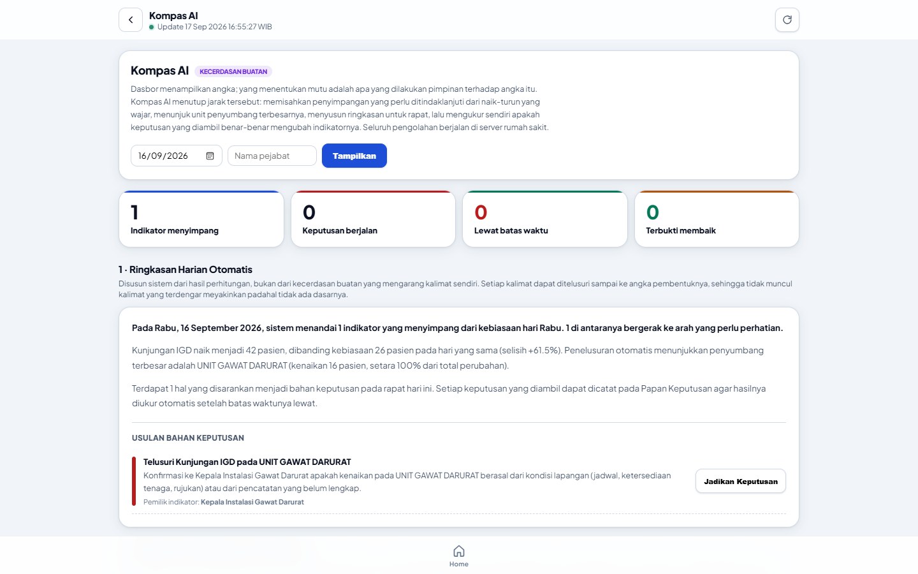Focus the Nama pejabat input
This screenshot has width=918, height=574.
pos(272,156)
